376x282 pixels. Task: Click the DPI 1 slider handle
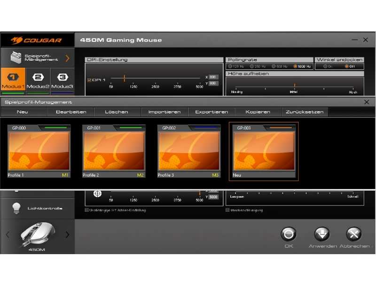click(124, 78)
